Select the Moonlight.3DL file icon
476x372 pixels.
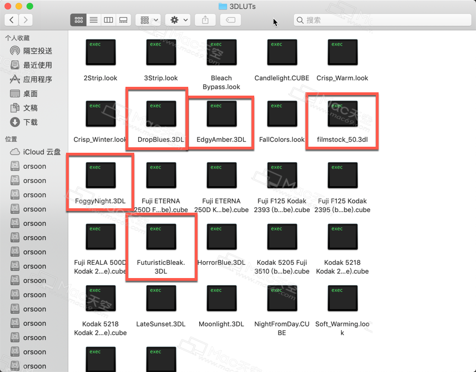pyautogui.click(x=222, y=298)
